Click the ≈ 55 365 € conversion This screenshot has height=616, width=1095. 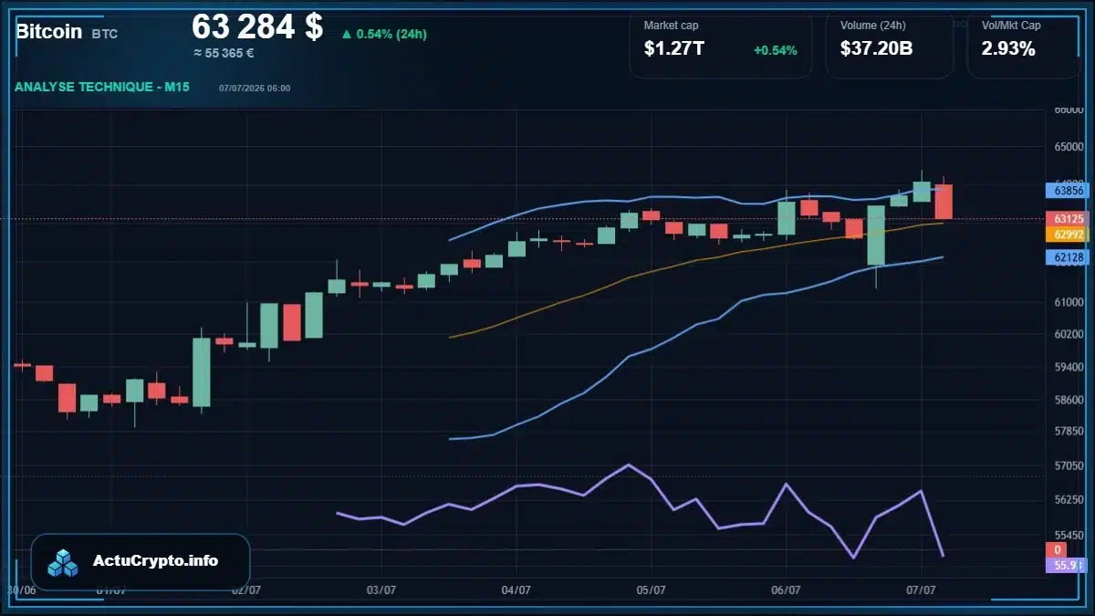click(x=224, y=53)
